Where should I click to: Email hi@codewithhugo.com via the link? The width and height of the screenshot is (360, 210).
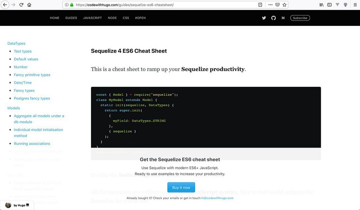pyautogui.click(x=217, y=198)
